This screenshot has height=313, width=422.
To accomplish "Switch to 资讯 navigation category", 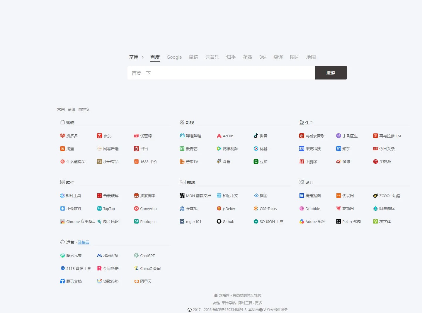I will tap(72, 109).
